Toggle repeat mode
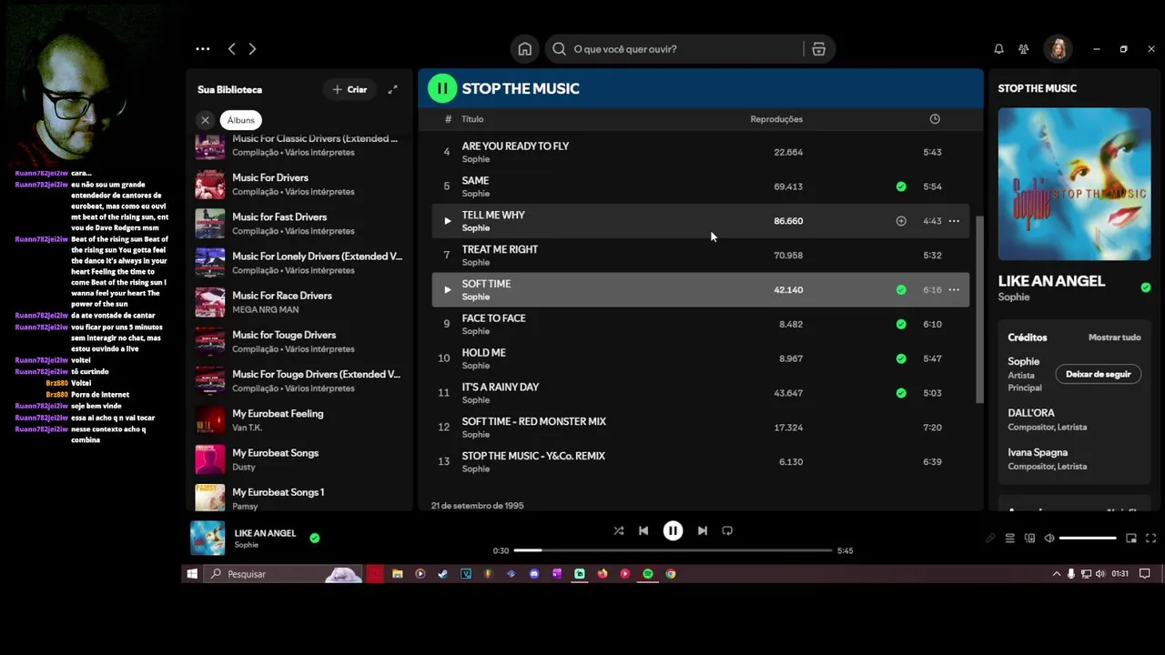 point(727,530)
